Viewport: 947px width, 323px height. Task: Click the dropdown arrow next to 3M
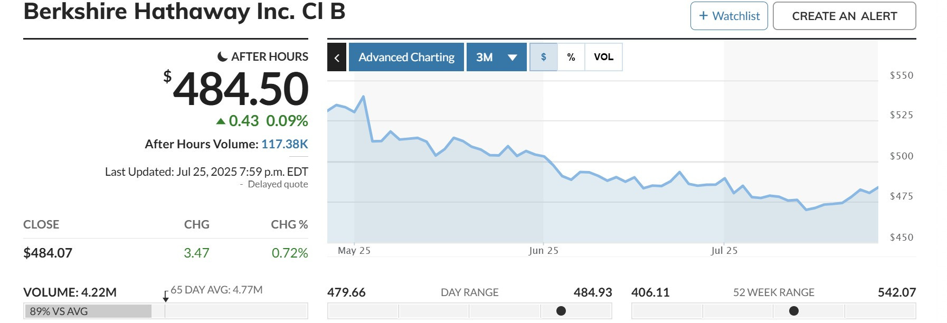pyautogui.click(x=512, y=58)
